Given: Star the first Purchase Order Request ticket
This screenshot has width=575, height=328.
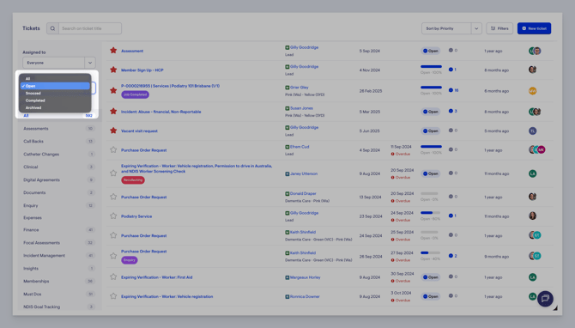Looking at the screenshot, I should pos(113,149).
